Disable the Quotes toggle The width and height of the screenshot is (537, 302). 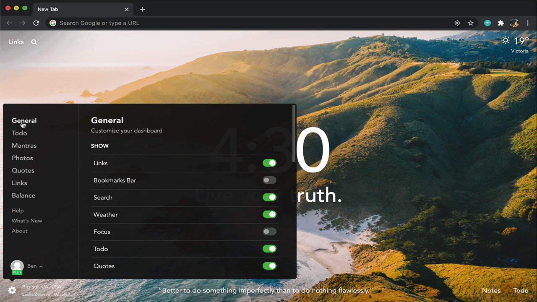pos(269,266)
